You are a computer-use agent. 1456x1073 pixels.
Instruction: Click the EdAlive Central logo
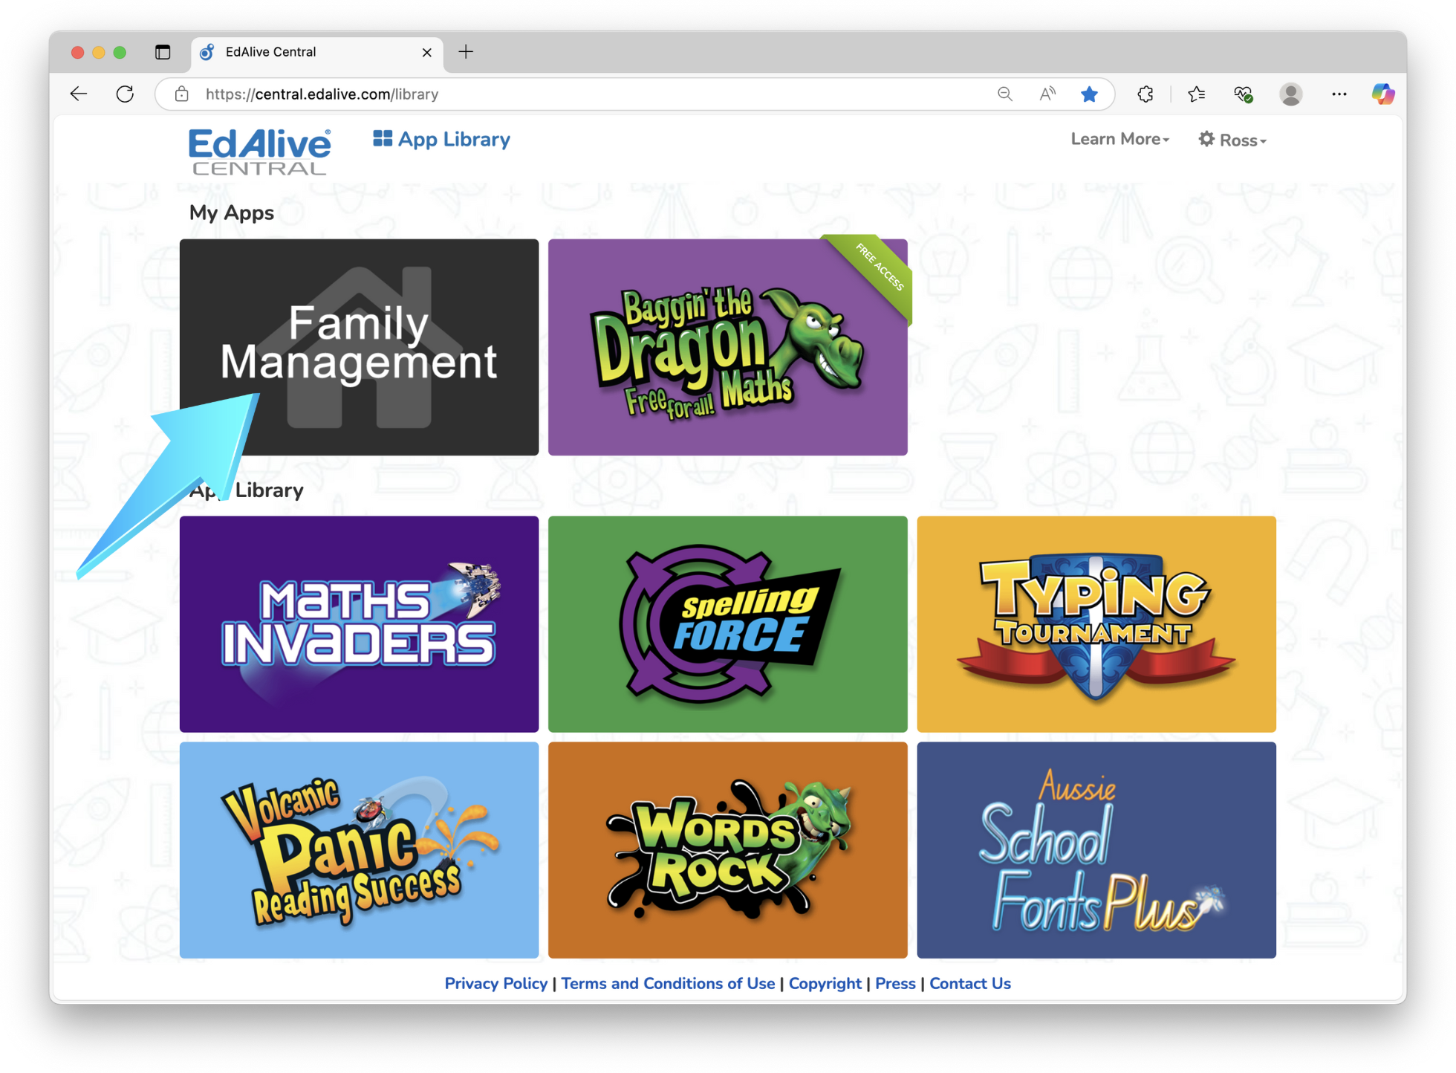(259, 152)
